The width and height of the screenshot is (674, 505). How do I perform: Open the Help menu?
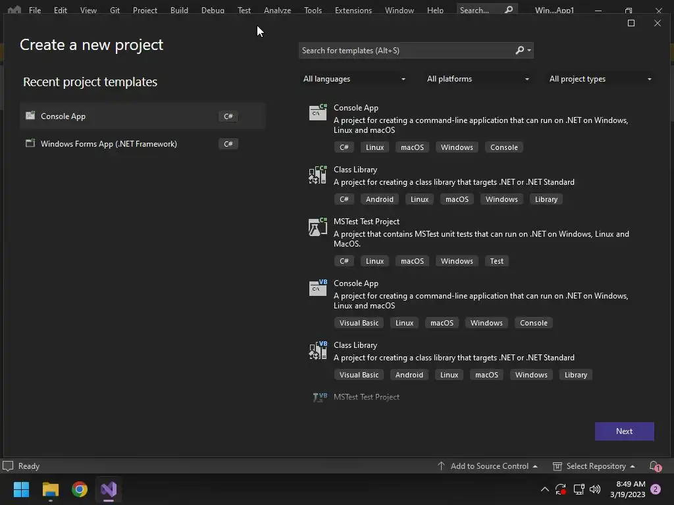click(435, 10)
